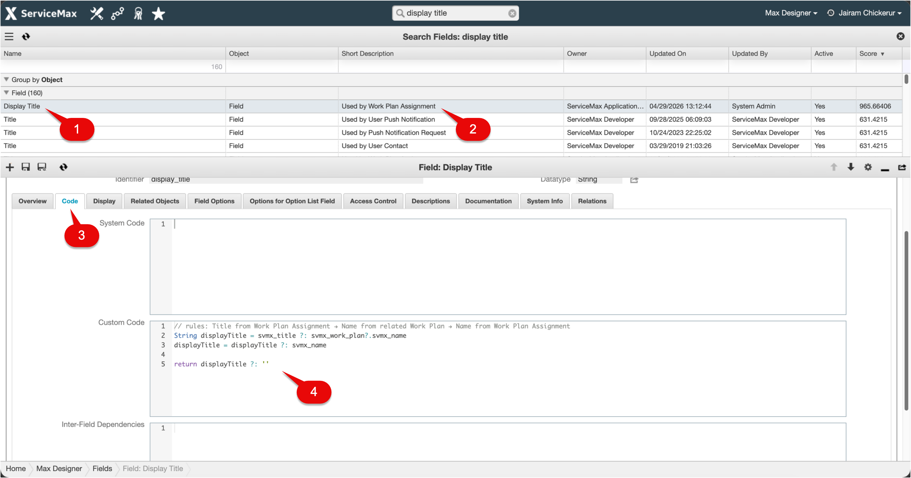Click the ServiceMax logo

(41, 13)
